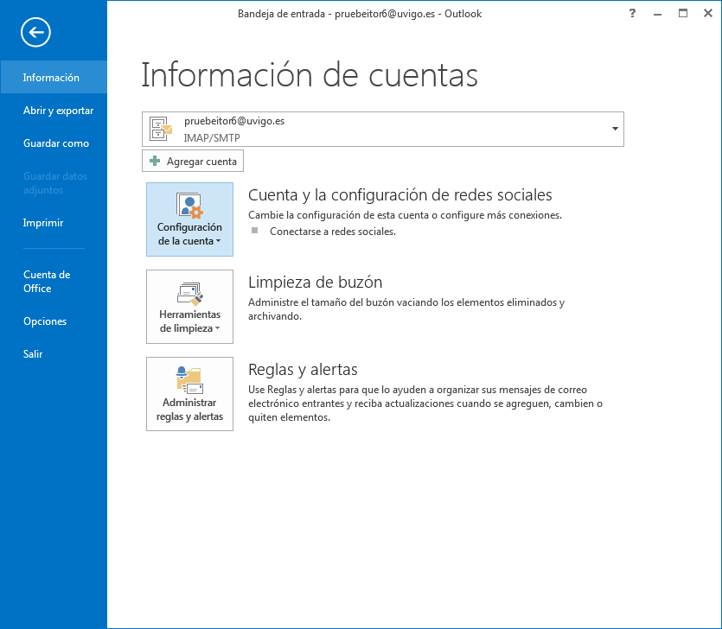The width and height of the screenshot is (722, 629).
Task: Choose Guardar como from sidebar
Action: (x=55, y=143)
